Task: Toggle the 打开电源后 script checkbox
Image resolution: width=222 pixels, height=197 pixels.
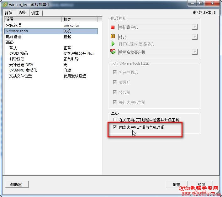Action: (115, 72)
